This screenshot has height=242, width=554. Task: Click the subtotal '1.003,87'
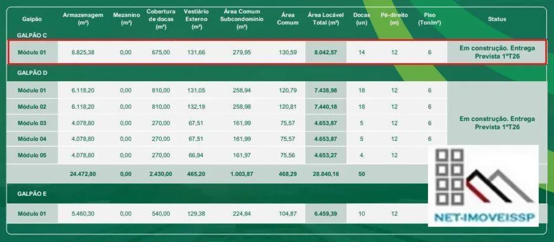pyautogui.click(x=242, y=174)
